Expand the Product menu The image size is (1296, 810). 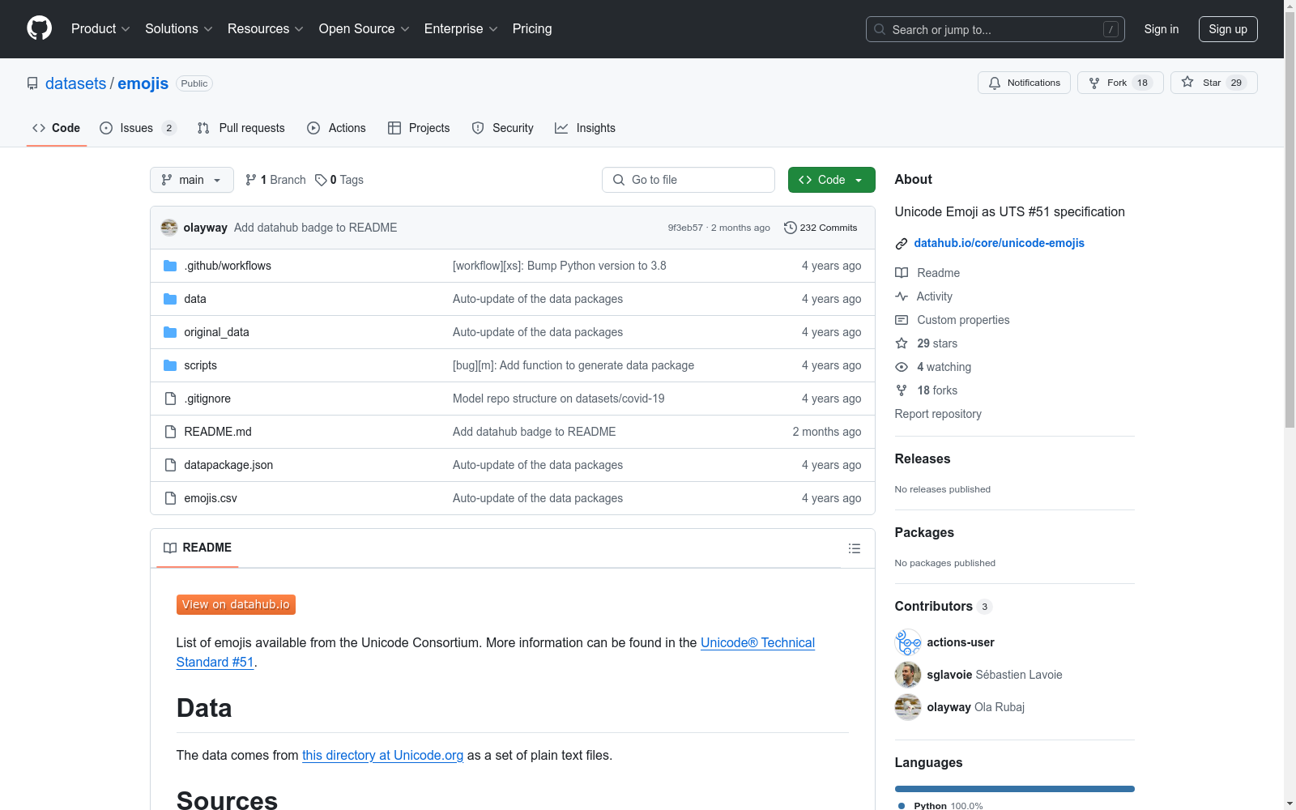coord(100,28)
